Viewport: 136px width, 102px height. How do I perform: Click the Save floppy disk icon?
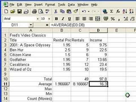click(20, 12)
